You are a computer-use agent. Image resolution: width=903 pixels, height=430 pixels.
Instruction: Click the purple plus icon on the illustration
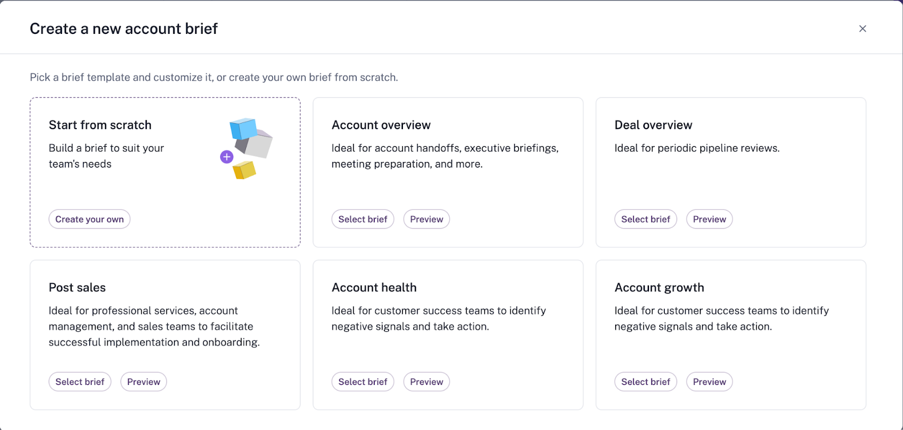coord(226,157)
